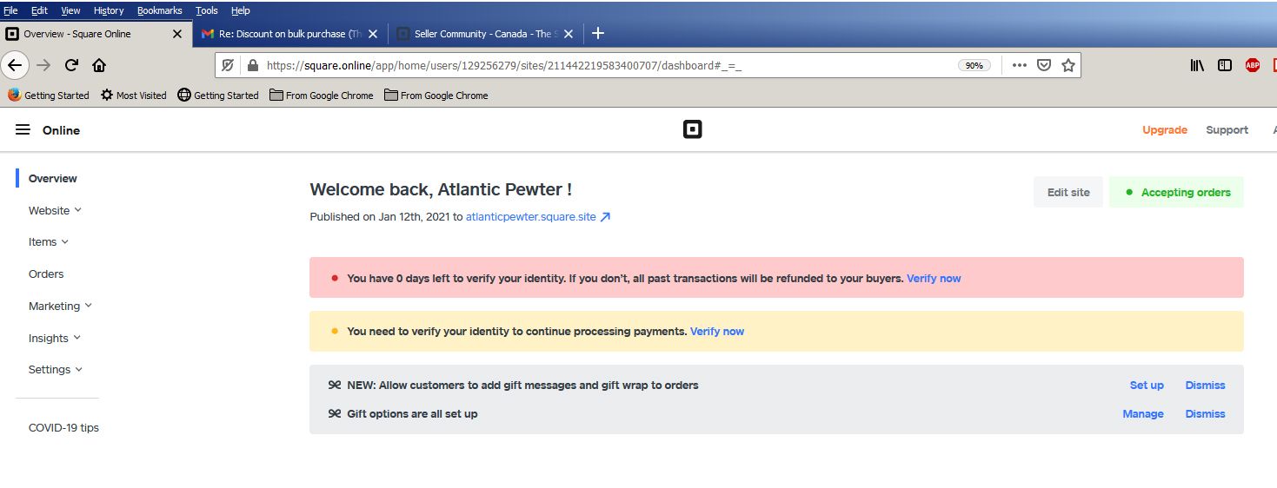Close the Overview - Square Online tab

[x=177, y=34]
